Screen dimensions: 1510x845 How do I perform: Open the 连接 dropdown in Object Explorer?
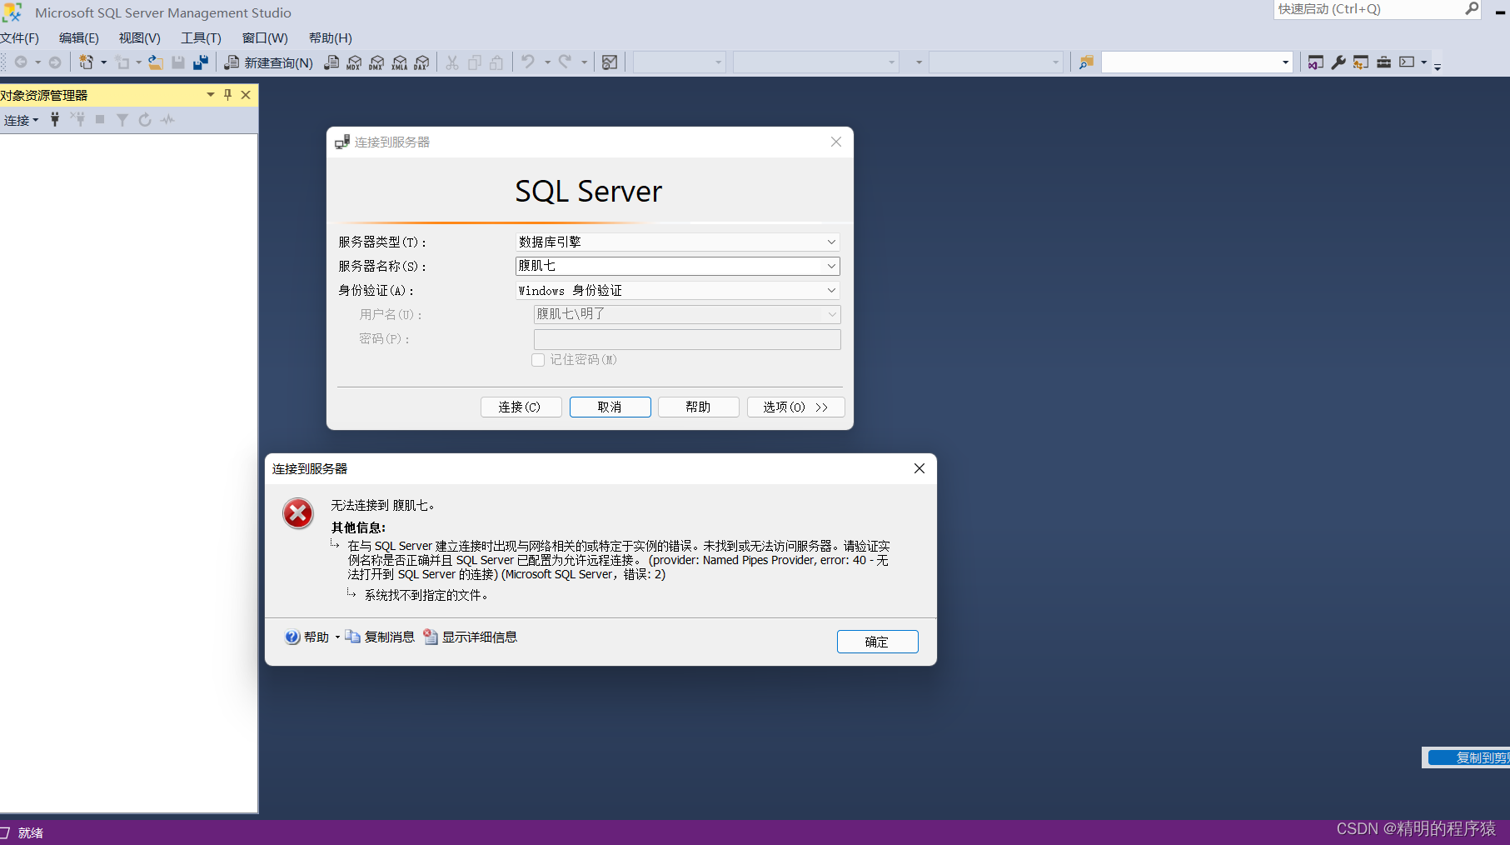22,120
